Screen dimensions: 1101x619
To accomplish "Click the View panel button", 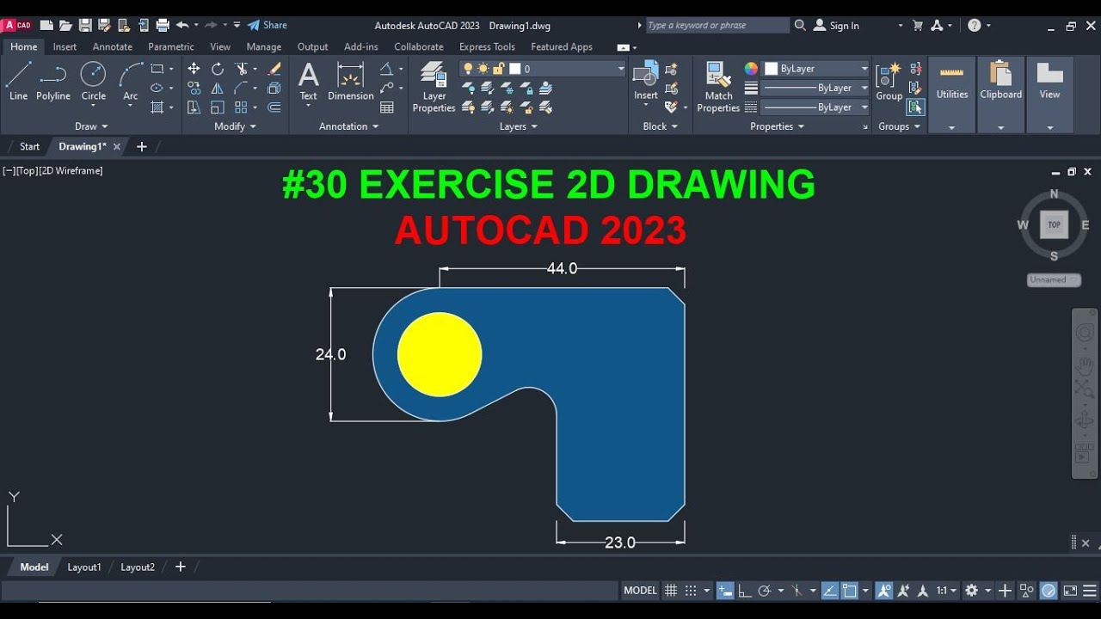I will pos(1049,95).
